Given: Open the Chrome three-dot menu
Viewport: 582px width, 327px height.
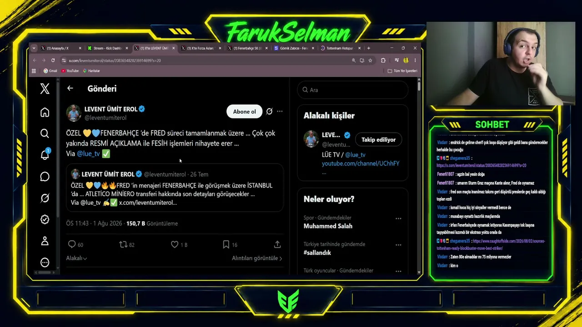Looking at the screenshot, I should click(x=415, y=60).
